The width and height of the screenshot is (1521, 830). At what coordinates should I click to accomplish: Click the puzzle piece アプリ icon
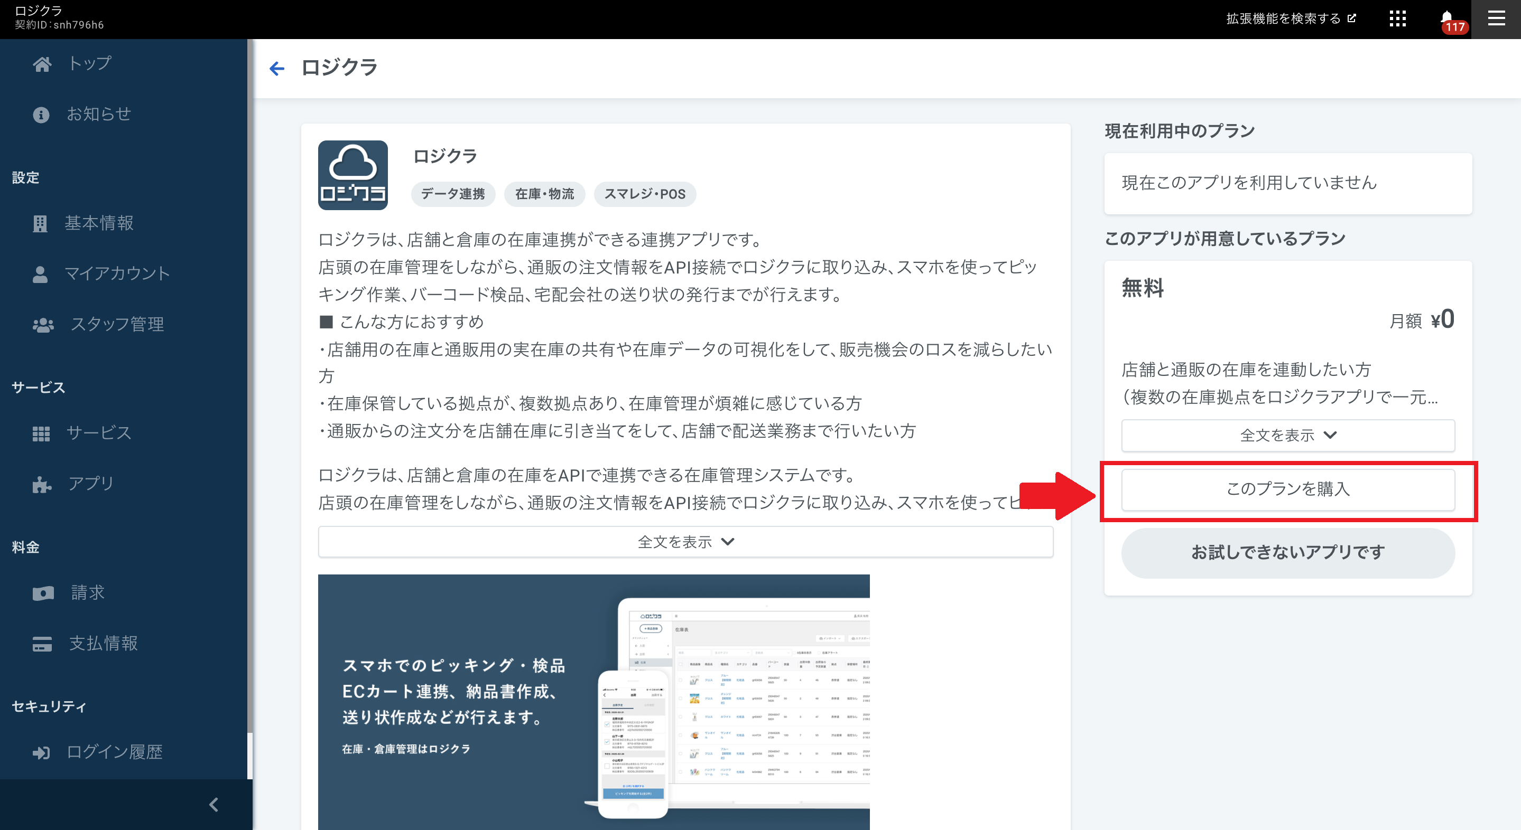tap(41, 484)
